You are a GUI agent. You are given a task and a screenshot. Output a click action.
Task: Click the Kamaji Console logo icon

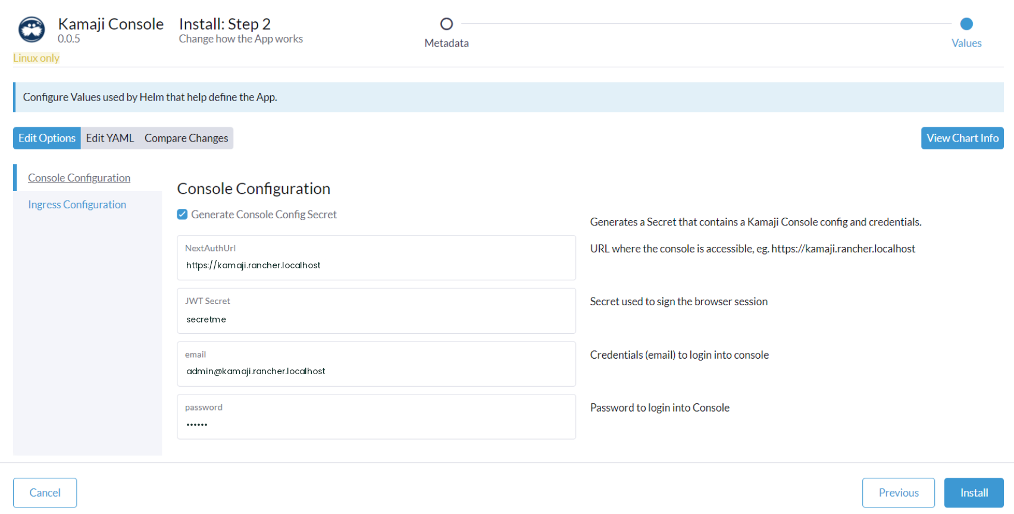[x=32, y=29]
